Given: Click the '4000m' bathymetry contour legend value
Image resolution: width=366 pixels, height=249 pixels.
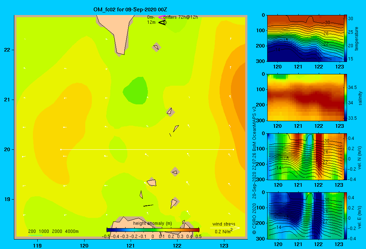Looking at the screenshot, I should pos(72,231).
